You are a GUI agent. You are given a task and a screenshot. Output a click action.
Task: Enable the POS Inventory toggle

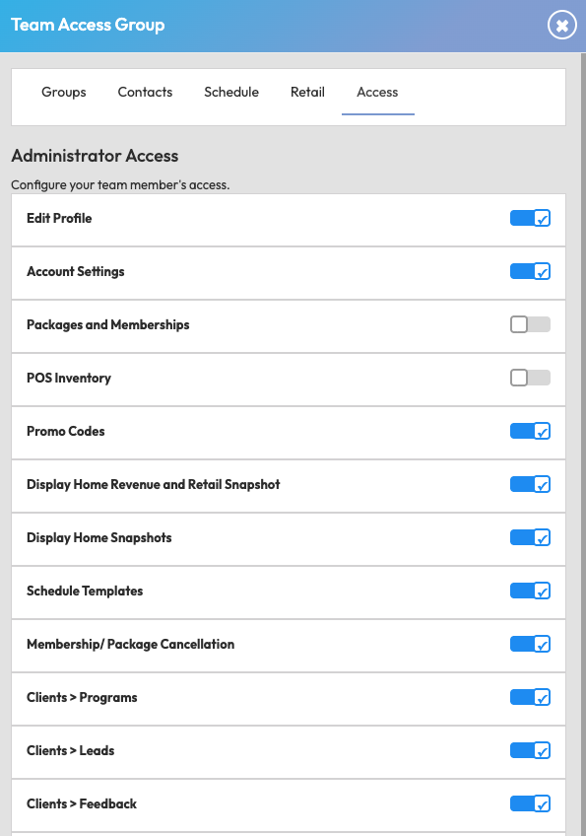(530, 378)
